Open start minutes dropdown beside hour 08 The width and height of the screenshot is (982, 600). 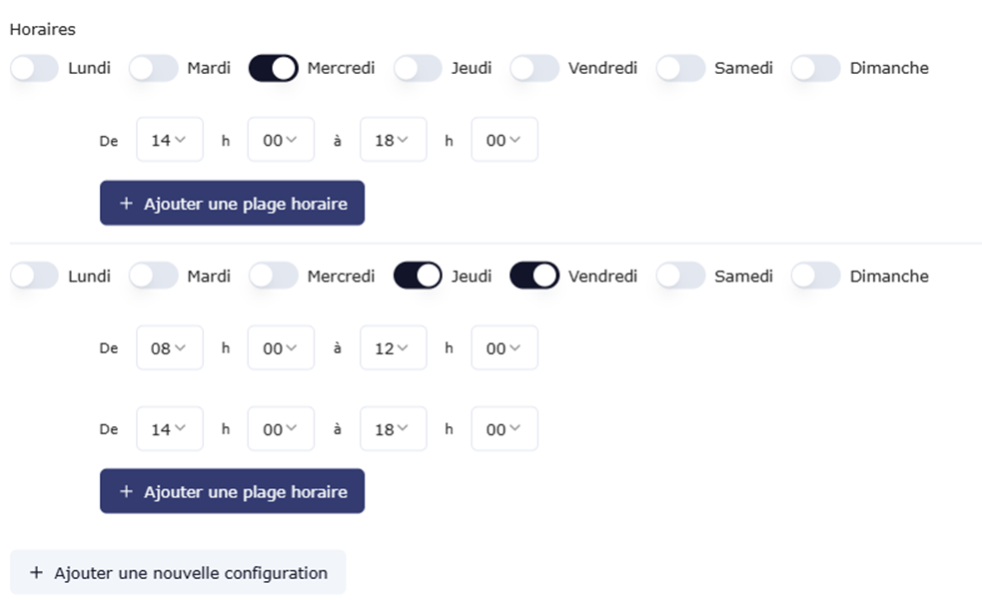click(281, 347)
